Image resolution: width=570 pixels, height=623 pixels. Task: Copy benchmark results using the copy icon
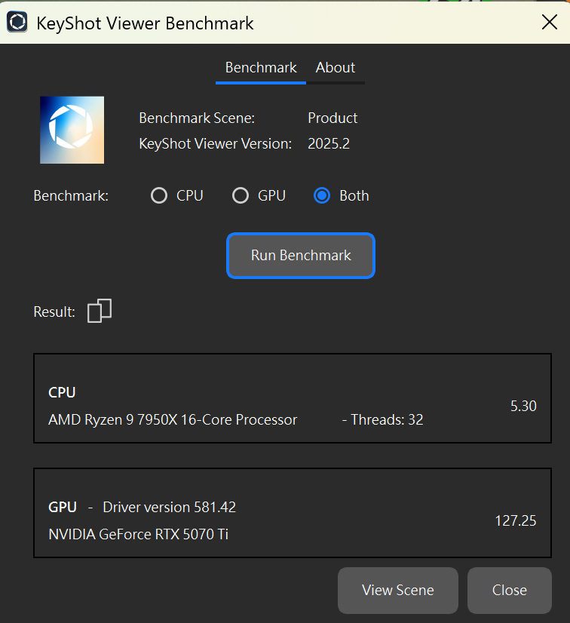[x=100, y=311]
